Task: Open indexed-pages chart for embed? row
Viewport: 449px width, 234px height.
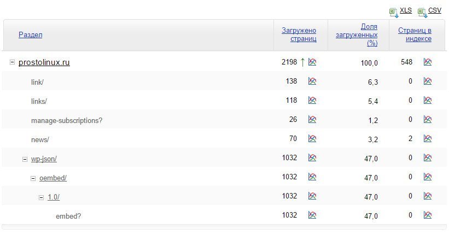Action: 428,215
